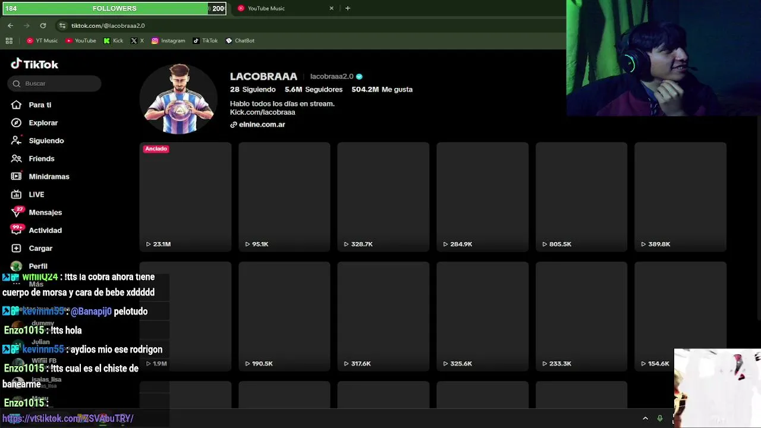Open the YouTube bookmark
Viewport: 761px width, 428px height.
click(x=81, y=40)
